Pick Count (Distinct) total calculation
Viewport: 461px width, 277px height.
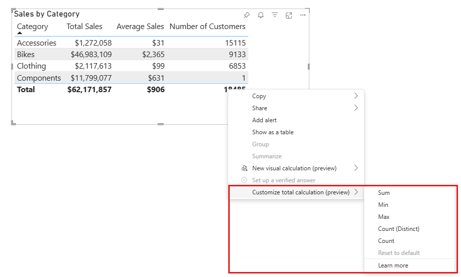click(399, 229)
